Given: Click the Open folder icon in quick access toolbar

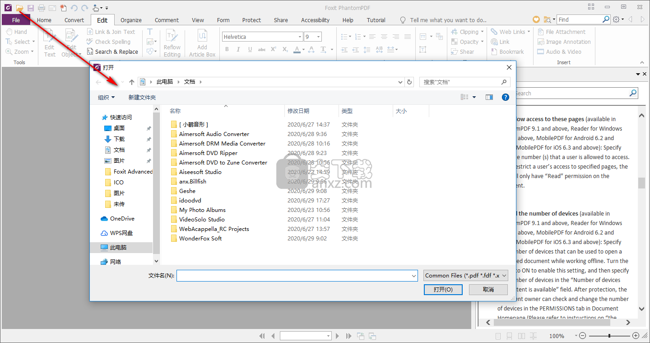Looking at the screenshot, I should point(19,8).
